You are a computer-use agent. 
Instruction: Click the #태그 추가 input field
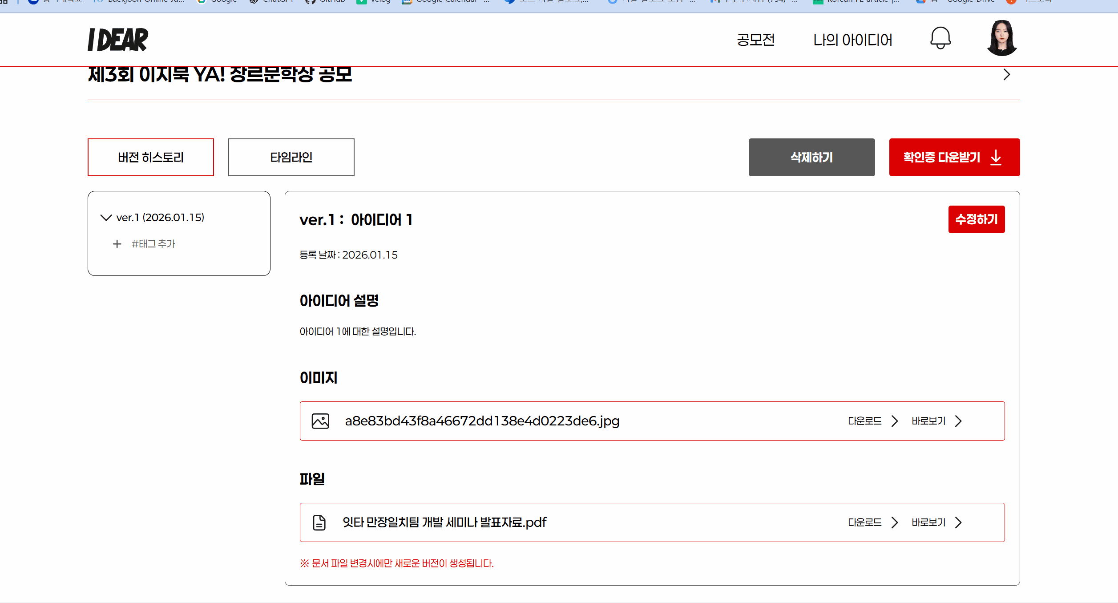tap(153, 244)
